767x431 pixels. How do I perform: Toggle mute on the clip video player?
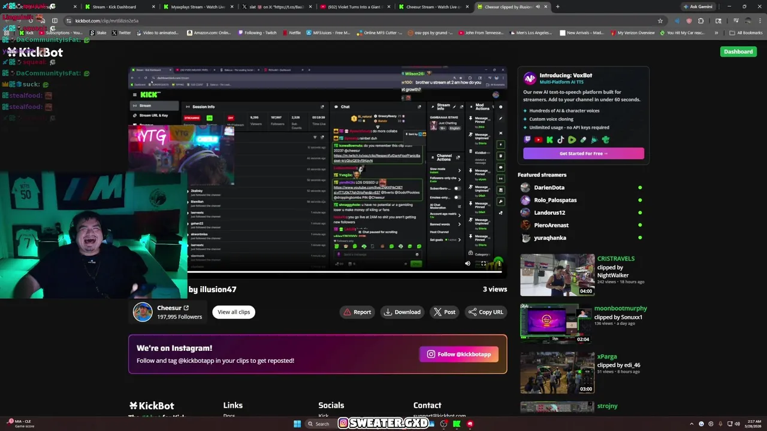coord(468,263)
